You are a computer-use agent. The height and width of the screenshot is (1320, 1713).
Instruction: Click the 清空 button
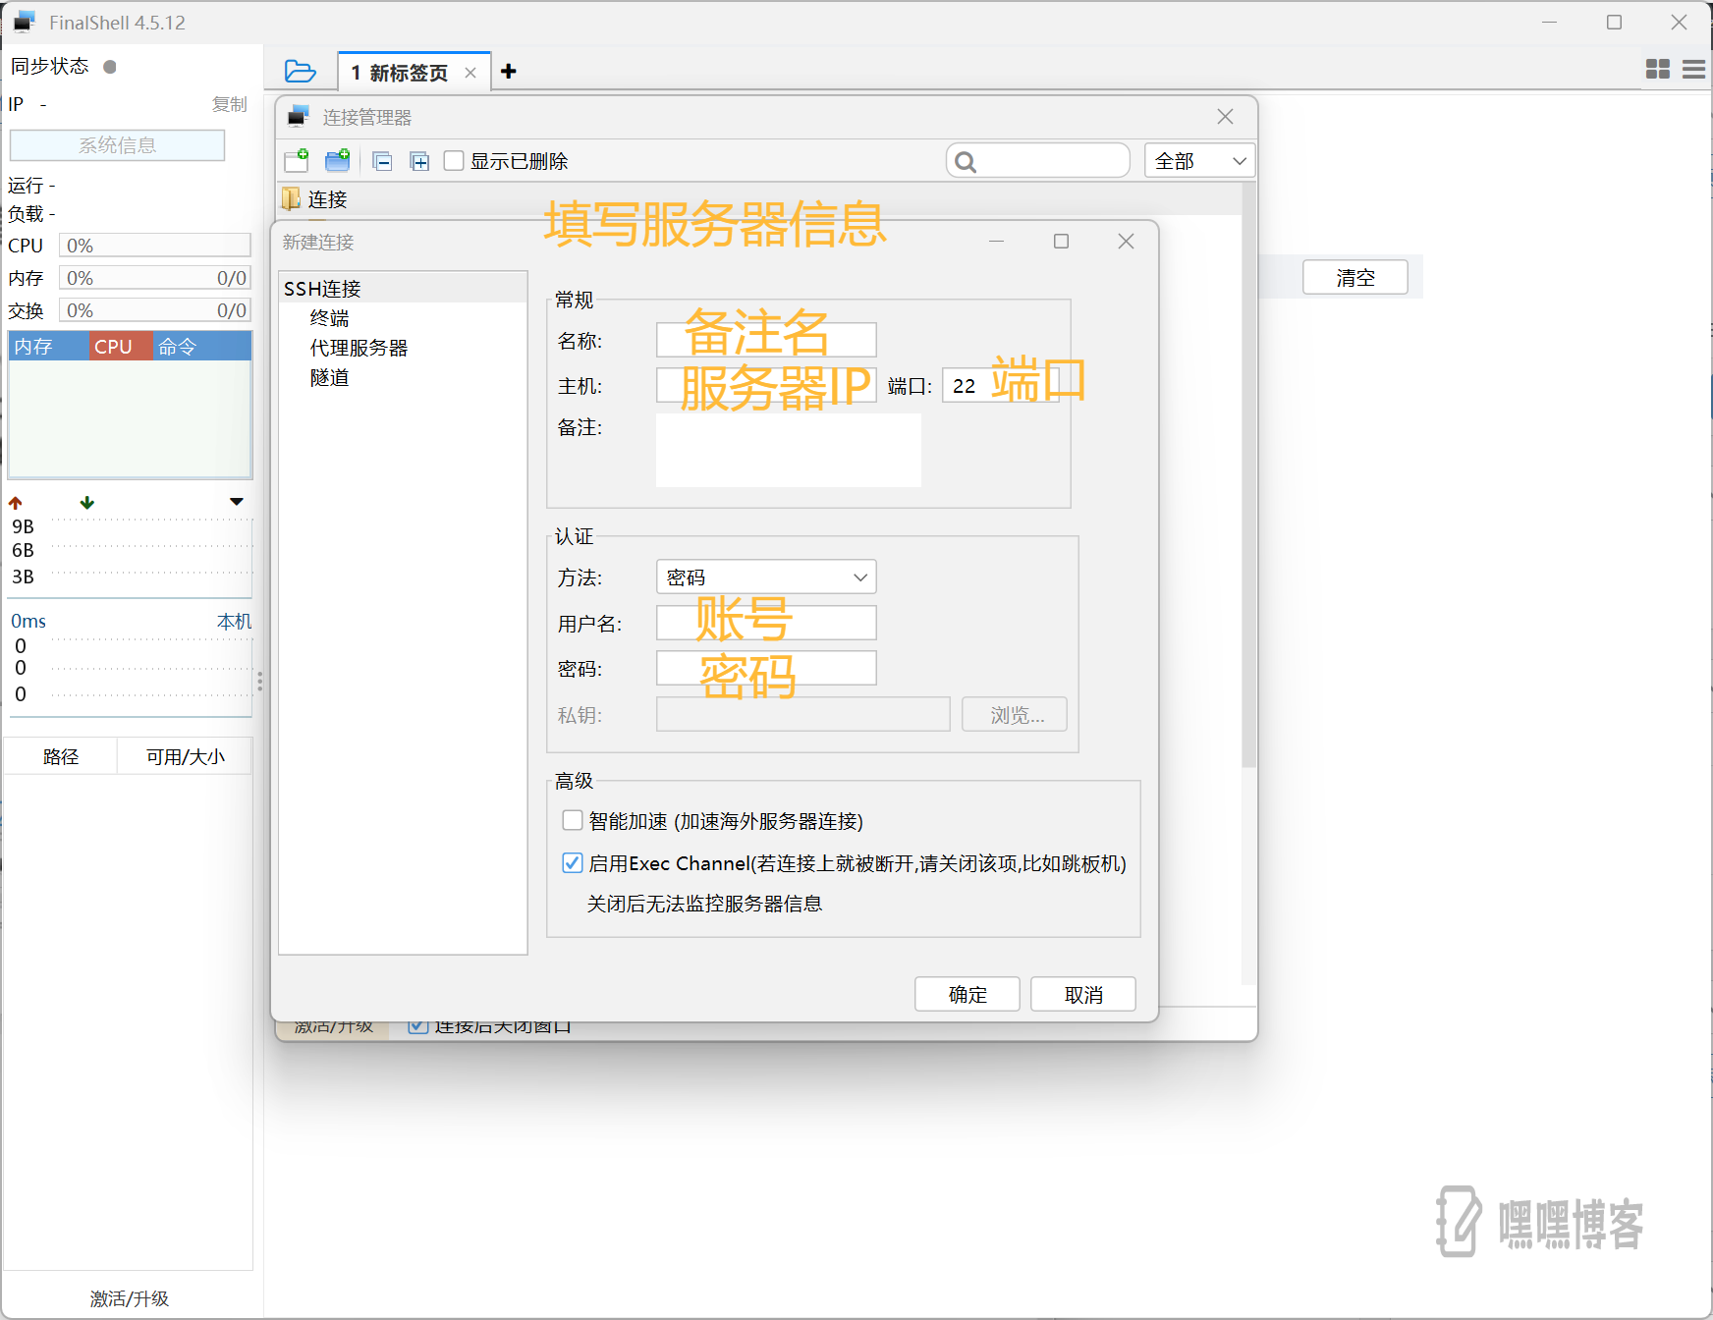(1354, 278)
